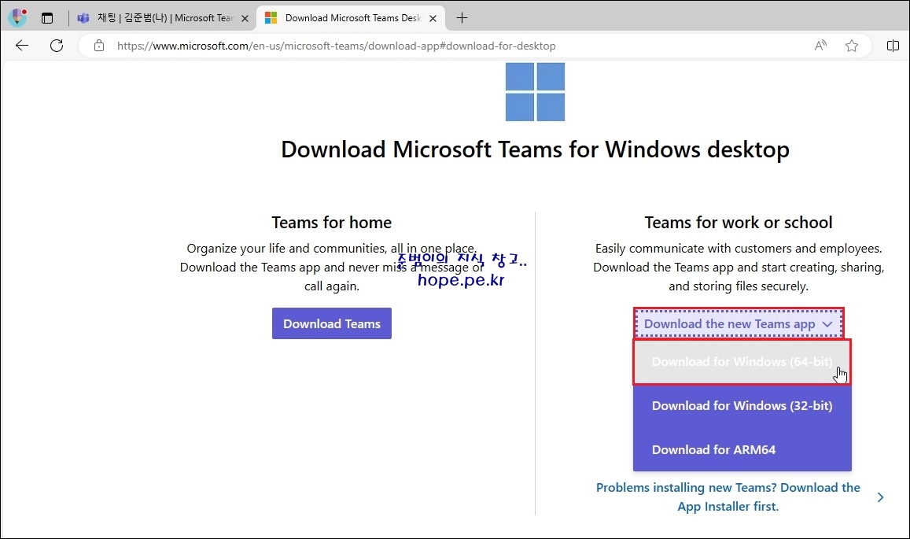The width and height of the screenshot is (910, 539).
Task: Activate the Read aloud icon
Action: (x=820, y=46)
